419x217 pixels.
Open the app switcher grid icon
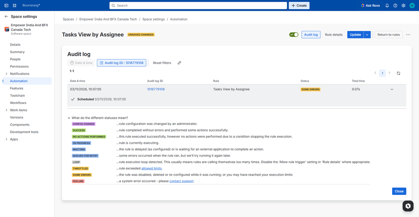(15, 5)
